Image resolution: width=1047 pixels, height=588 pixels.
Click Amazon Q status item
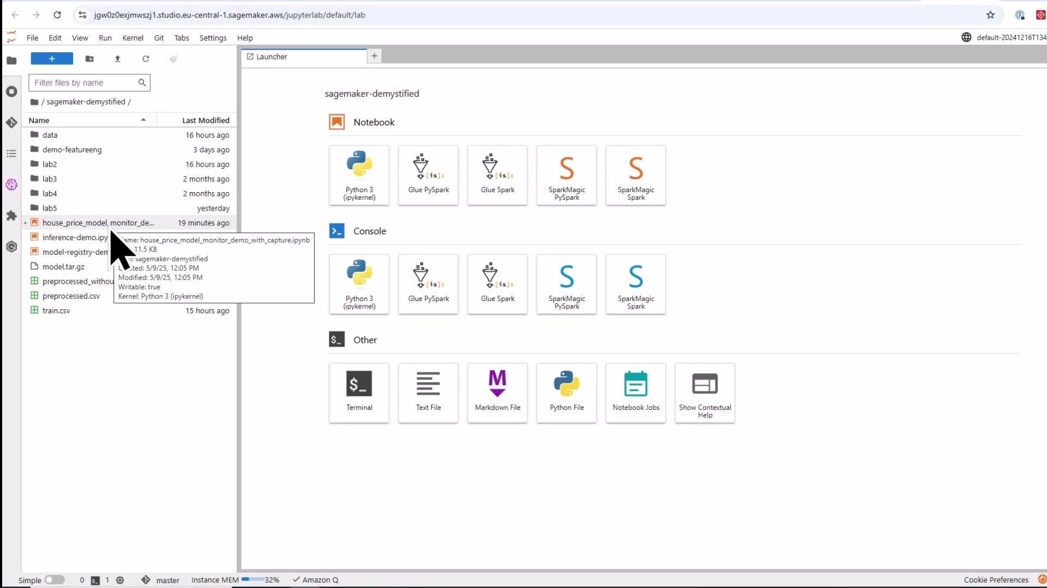click(316, 580)
